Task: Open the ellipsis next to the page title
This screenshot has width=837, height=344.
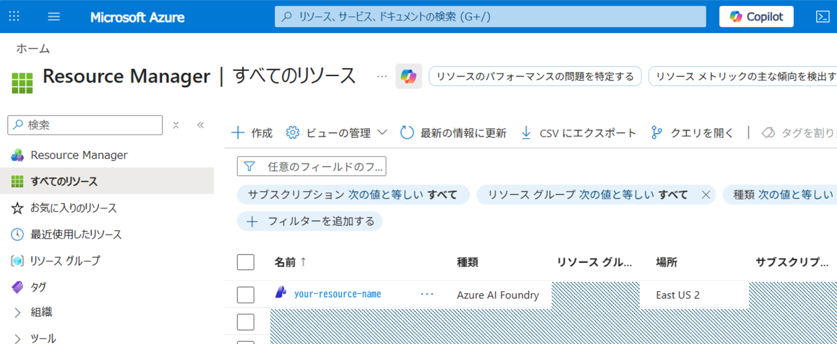Action: (x=382, y=76)
